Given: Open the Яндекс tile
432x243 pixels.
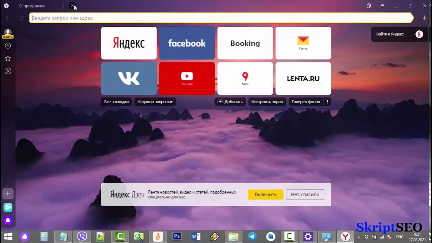Looking at the screenshot, I should coord(129,43).
